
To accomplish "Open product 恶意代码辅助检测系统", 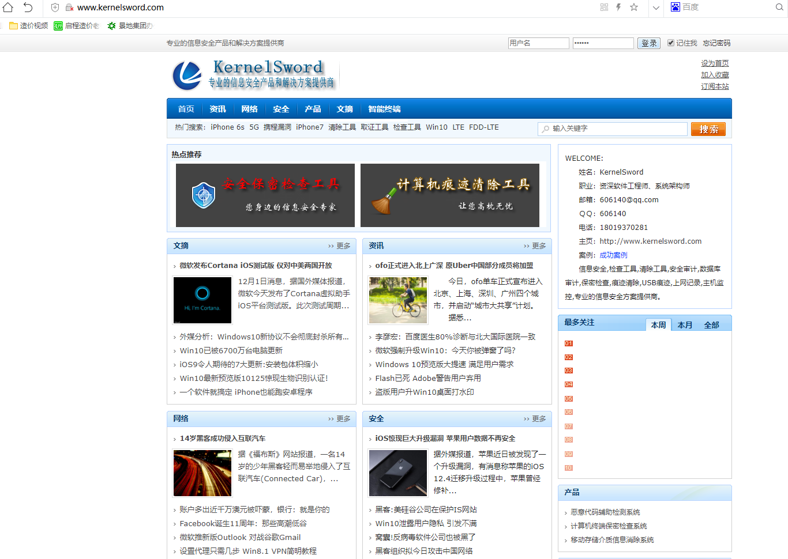I will [605, 512].
